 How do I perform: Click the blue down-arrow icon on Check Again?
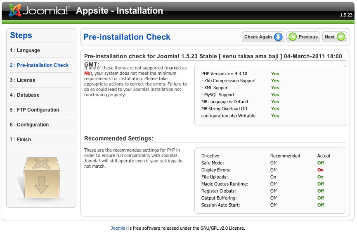pyautogui.click(x=278, y=37)
